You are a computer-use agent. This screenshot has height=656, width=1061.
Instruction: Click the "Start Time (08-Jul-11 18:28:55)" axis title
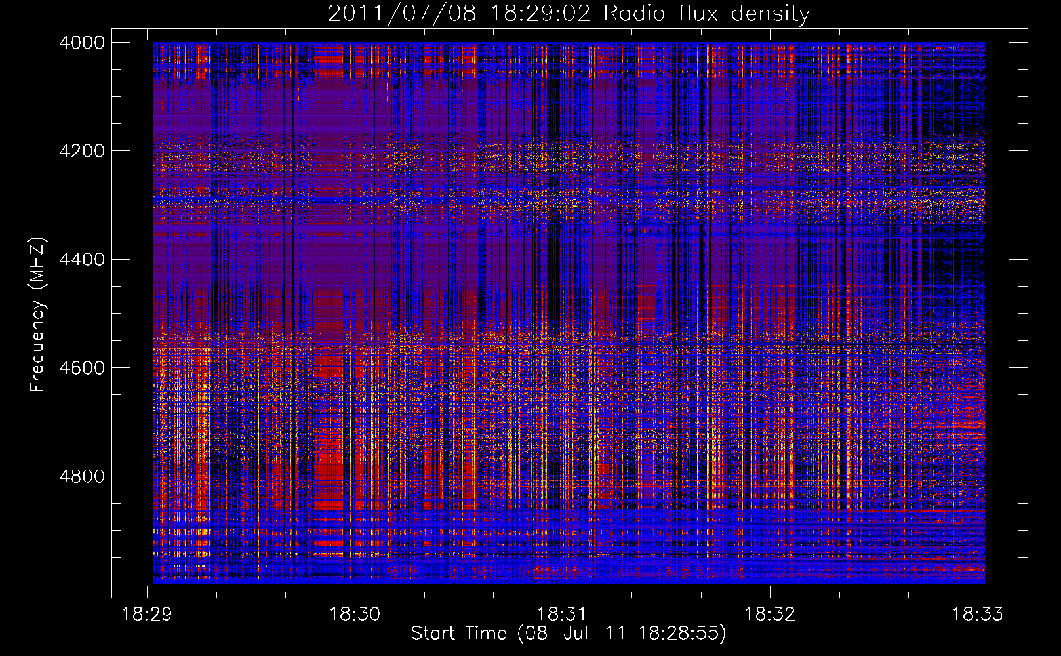pos(569,634)
